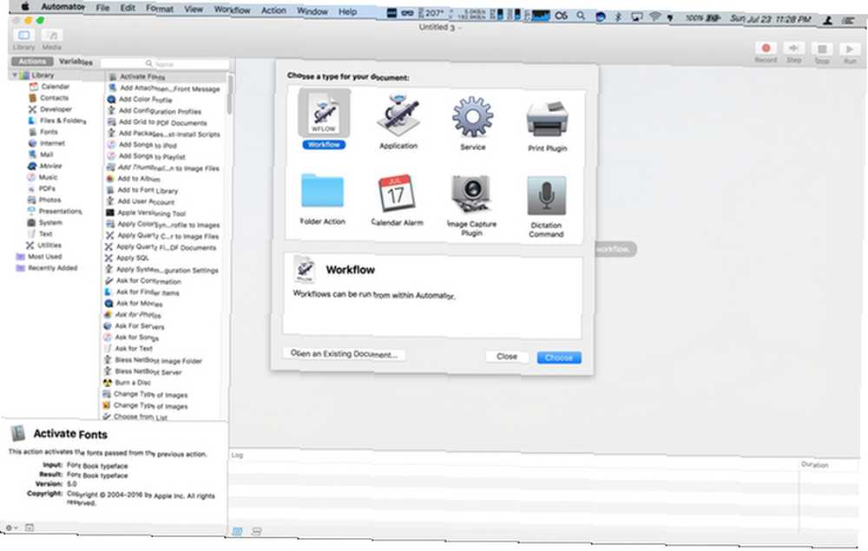Select the Print Plugin printer icon
Image resolution: width=868 pixels, height=551 pixels.
548,120
